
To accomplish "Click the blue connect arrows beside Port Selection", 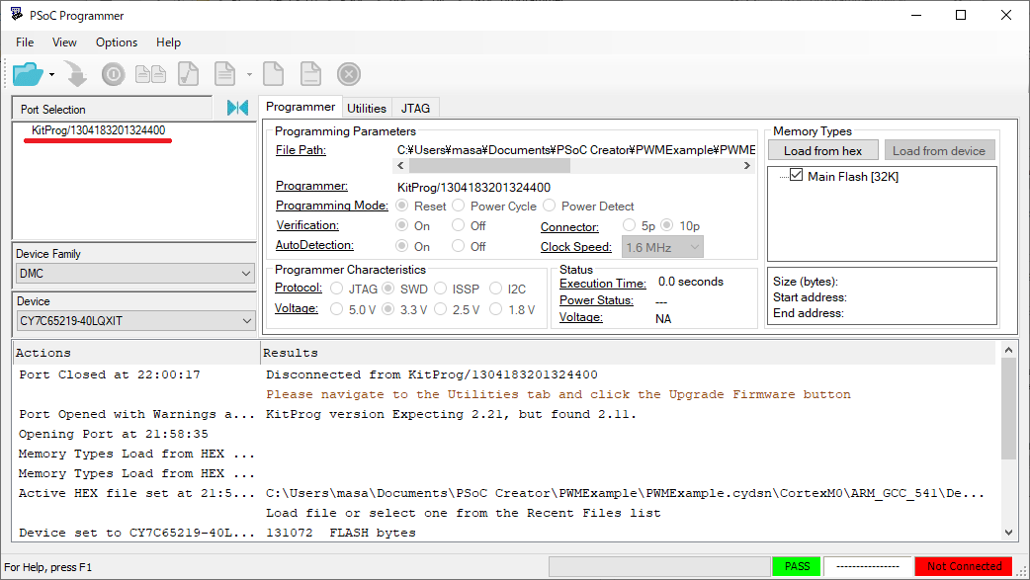I will tap(236, 109).
